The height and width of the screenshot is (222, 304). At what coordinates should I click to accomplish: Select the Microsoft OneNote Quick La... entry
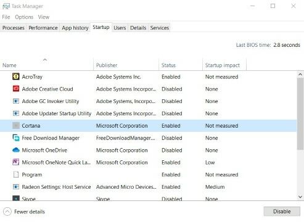(x=56, y=162)
